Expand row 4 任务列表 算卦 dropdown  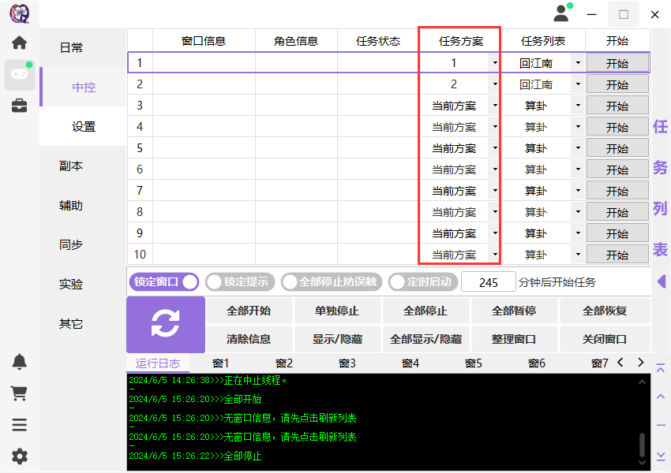pyautogui.click(x=578, y=127)
